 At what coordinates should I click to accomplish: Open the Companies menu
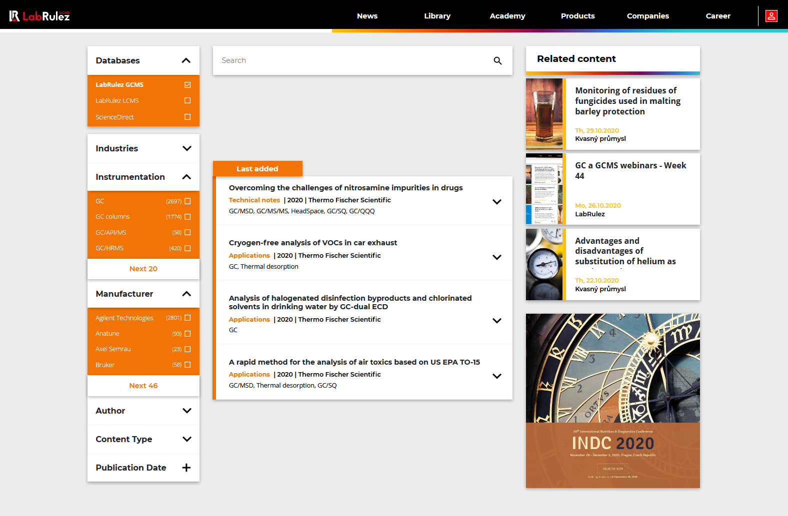(x=648, y=16)
